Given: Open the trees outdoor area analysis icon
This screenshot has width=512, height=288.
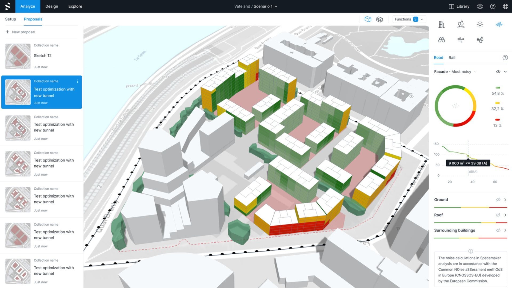Looking at the screenshot, I should point(461,24).
